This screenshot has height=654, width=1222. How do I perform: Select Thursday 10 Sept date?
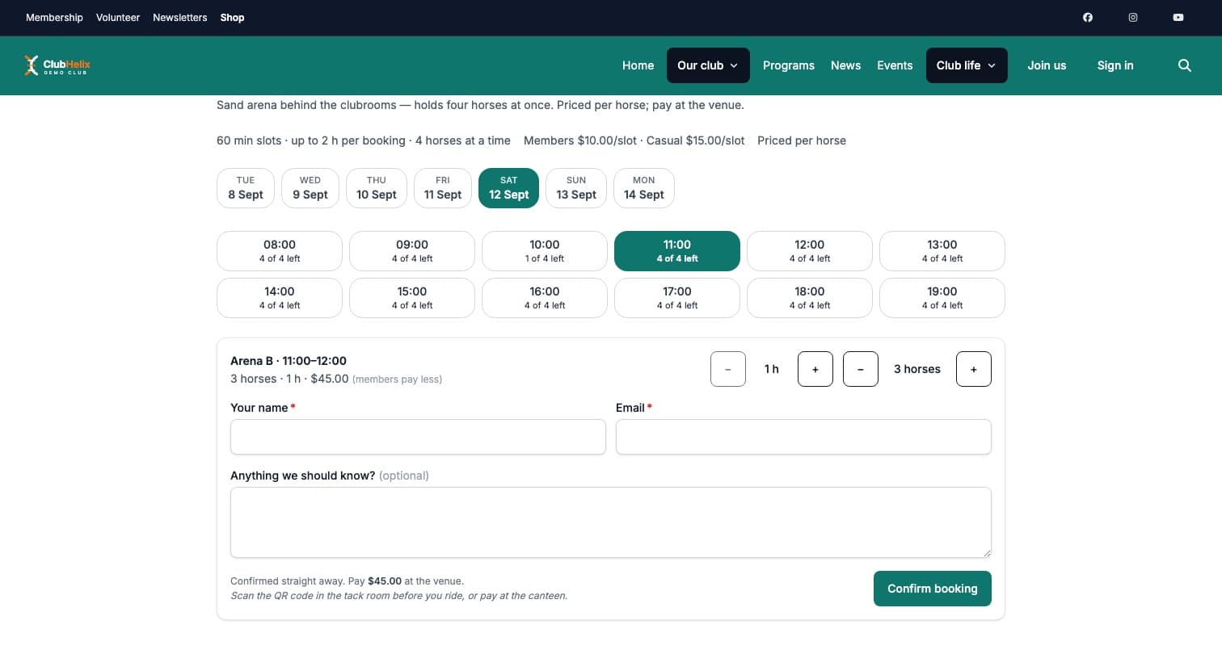(x=377, y=188)
